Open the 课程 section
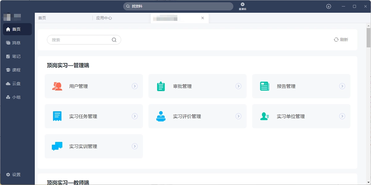The height and width of the screenshot is (185, 371). tap(15, 70)
